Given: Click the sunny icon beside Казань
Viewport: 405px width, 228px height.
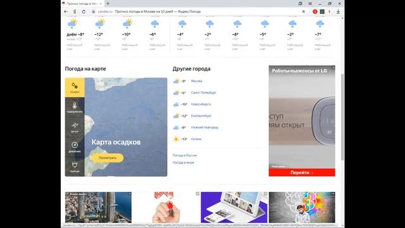Looking at the screenshot, I should [x=176, y=139].
